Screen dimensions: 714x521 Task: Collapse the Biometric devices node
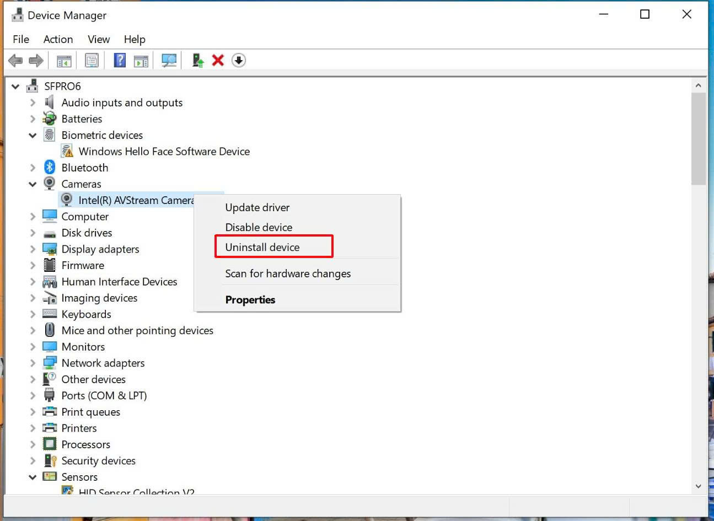click(x=33, y=135)
